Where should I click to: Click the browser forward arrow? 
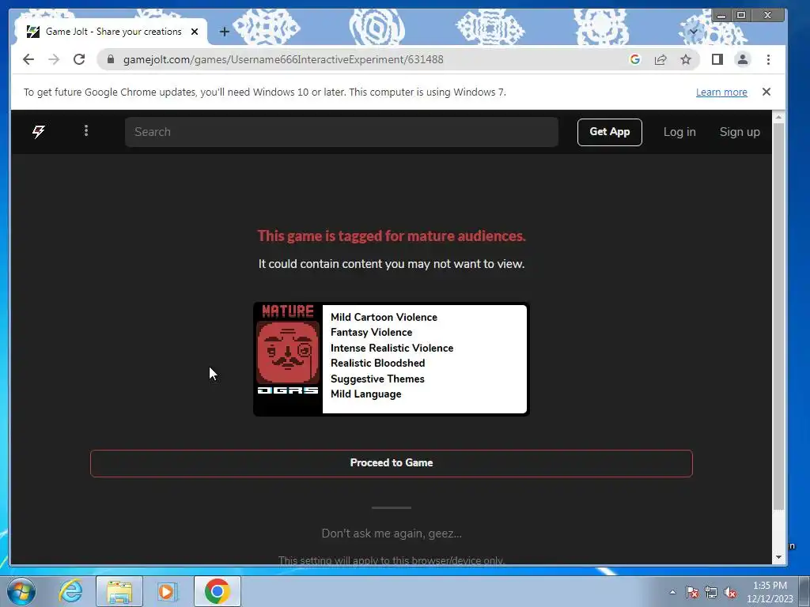pos(54,59)
